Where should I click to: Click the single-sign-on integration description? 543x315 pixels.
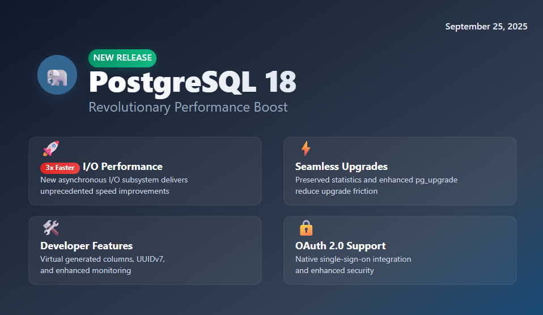click(x=353, y=259)
